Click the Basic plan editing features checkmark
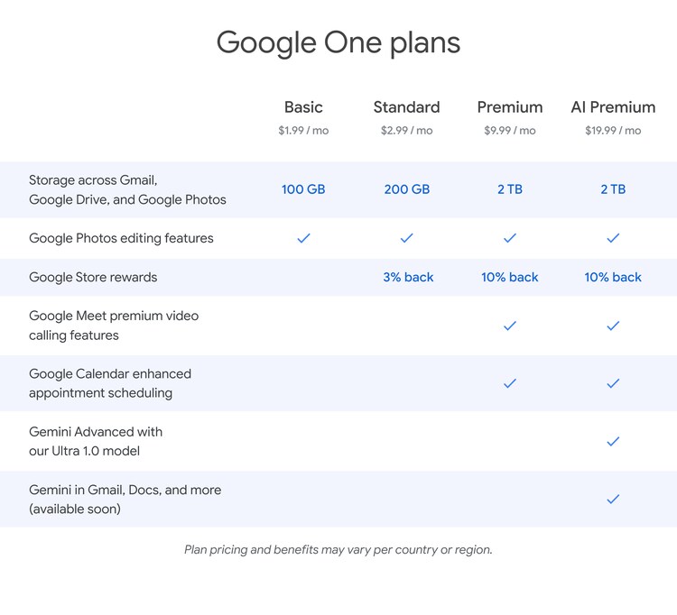677x615 pixels. (303, 238)
